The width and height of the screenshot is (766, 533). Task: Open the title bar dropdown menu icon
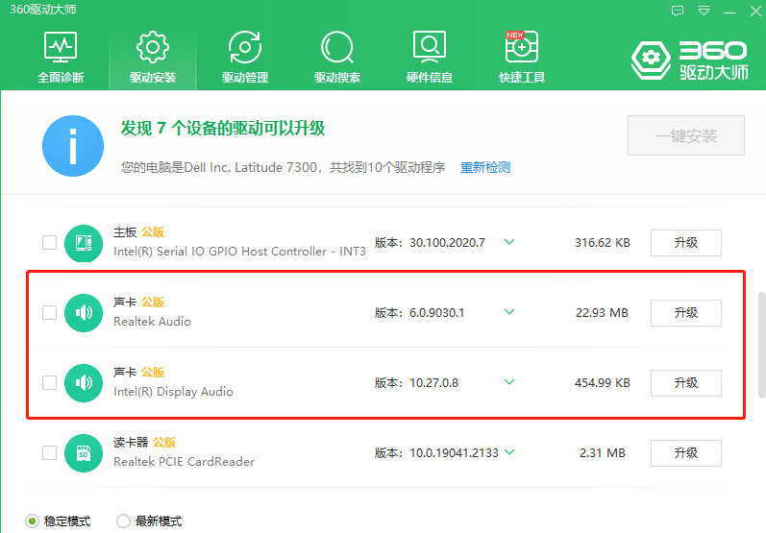pos(704,11)
